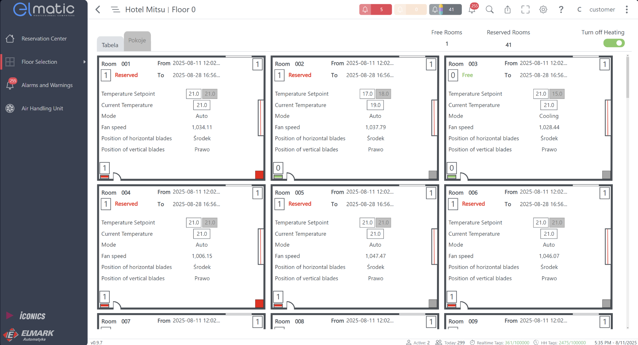
Task: Click Air Handling Unit fan icon
Action: 10,108
